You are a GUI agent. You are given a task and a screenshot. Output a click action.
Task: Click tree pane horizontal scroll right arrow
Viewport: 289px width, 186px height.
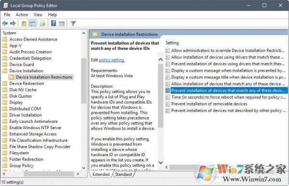(x=78, y=174)
